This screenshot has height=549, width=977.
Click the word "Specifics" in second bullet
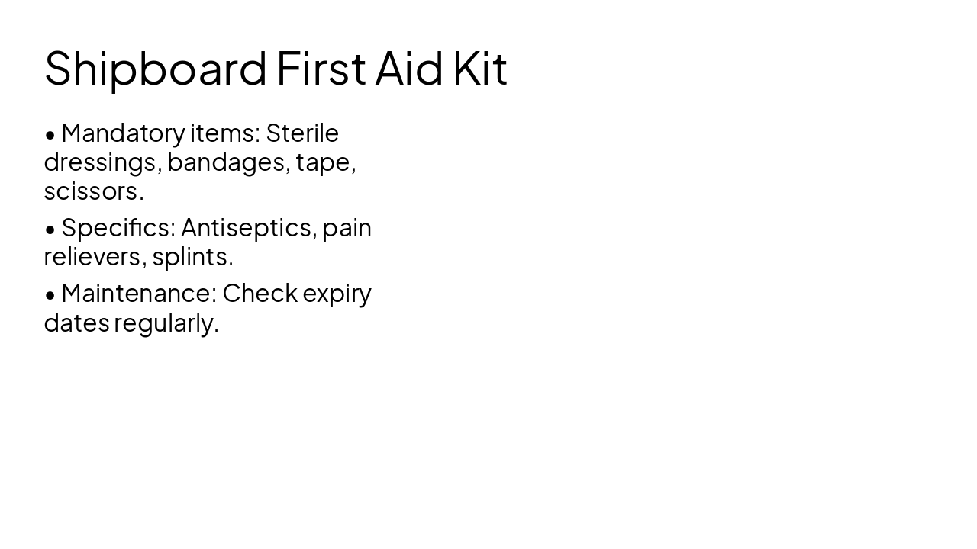tap(118, 228)
